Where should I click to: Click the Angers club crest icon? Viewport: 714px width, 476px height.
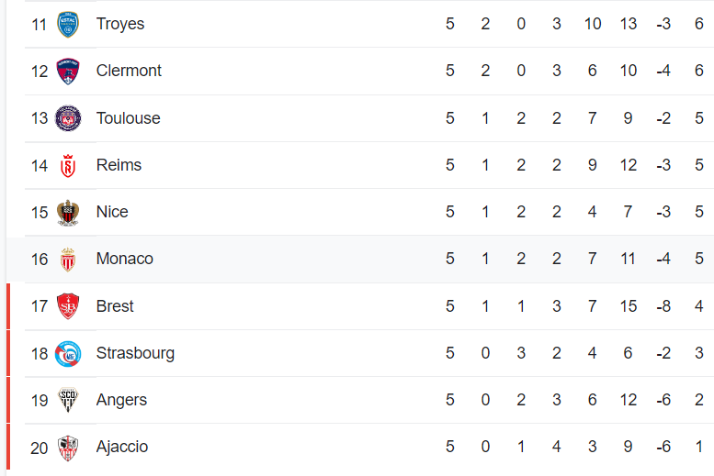pyautogui.click(x=68, y=400)
